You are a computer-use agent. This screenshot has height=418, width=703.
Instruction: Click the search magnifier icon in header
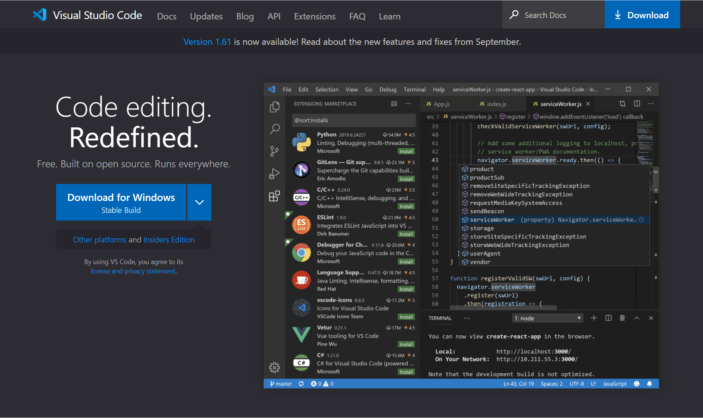pyautogui.click(x=514, y=15)
